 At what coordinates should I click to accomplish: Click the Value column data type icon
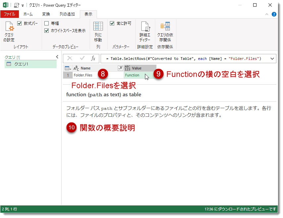127,67
